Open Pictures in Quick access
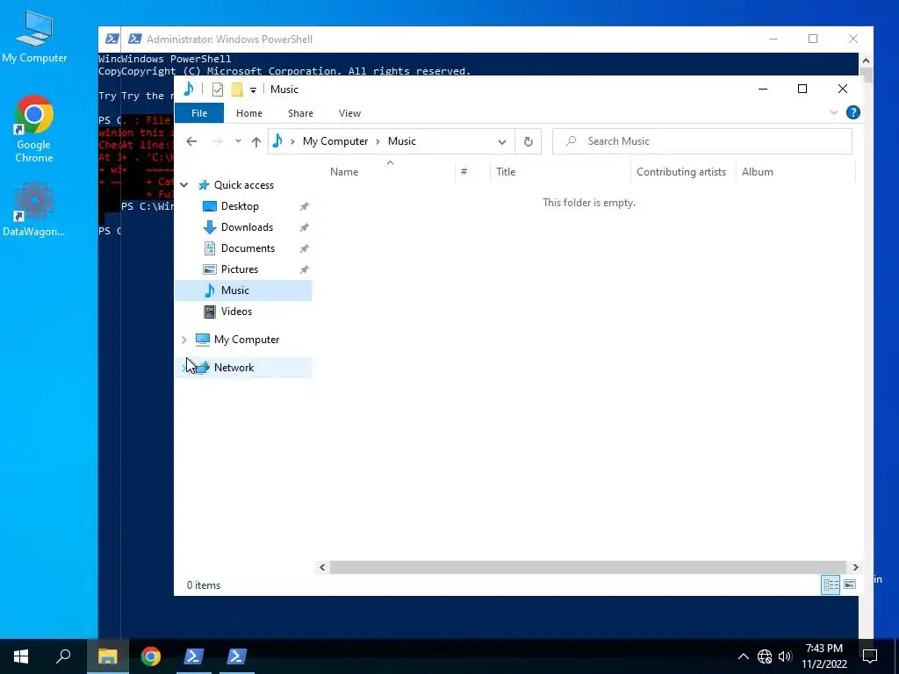Screen dimensions: 899x674 [x=240, y=269]
